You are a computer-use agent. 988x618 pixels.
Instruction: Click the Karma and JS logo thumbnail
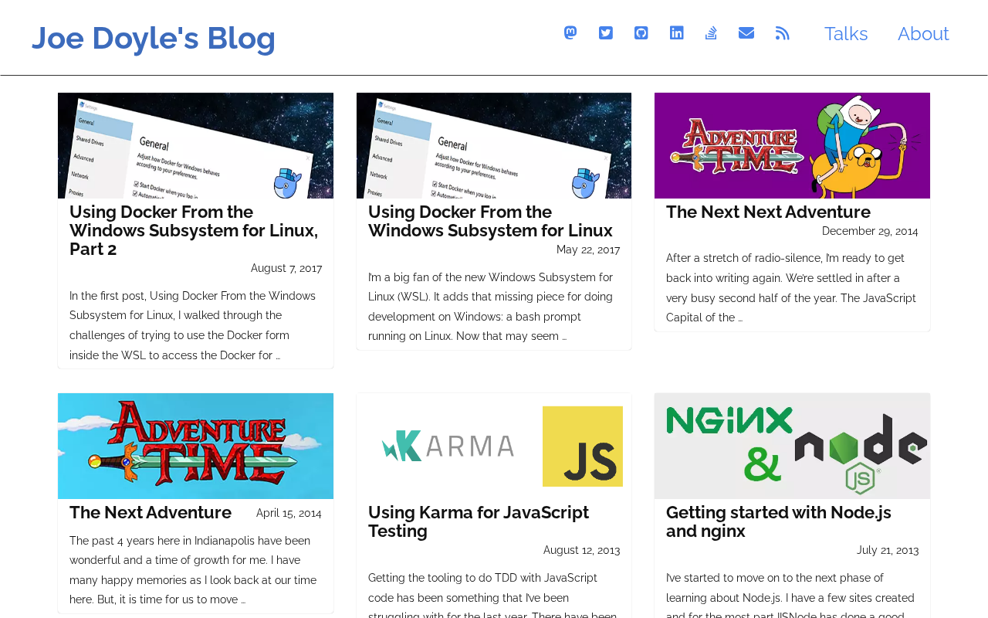[494, 446]
